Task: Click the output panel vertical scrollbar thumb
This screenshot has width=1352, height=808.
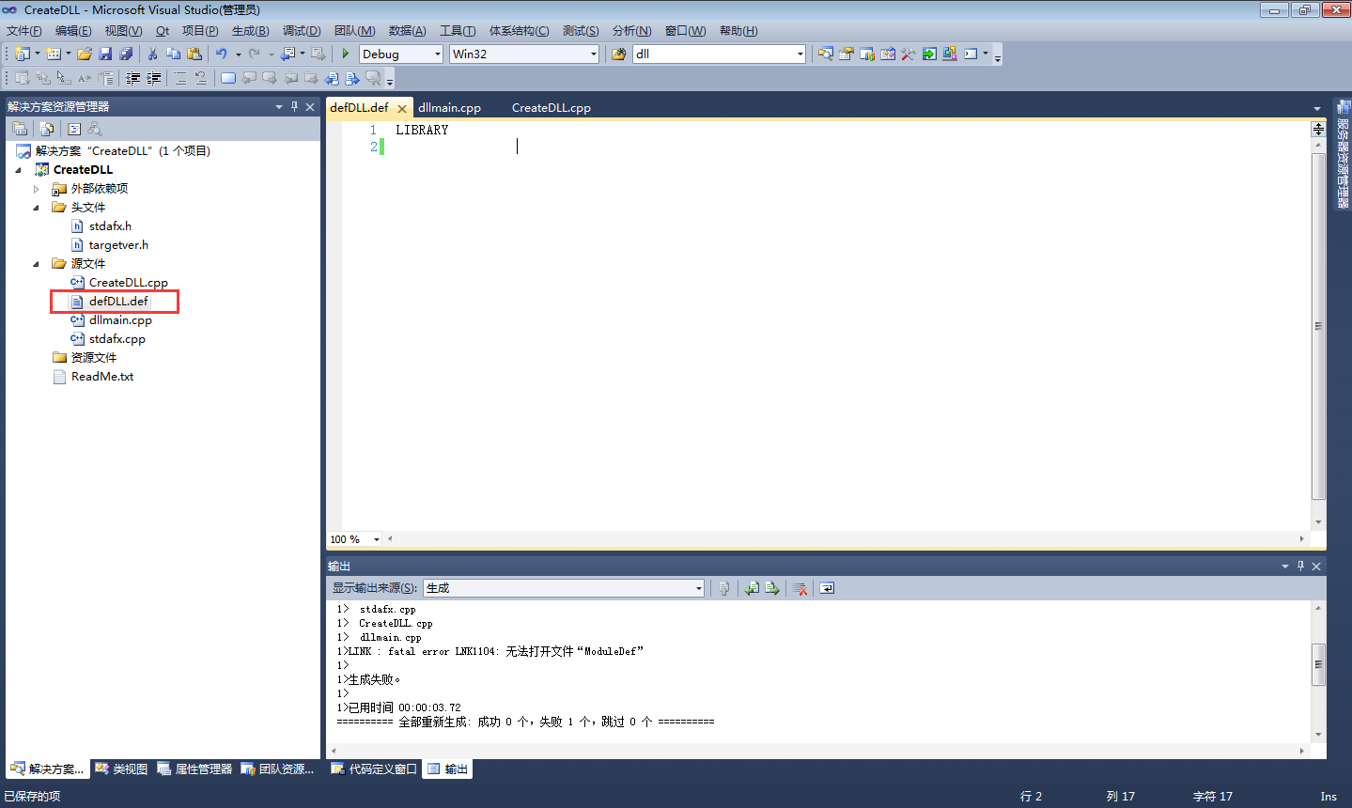Action: [1318, 665]
